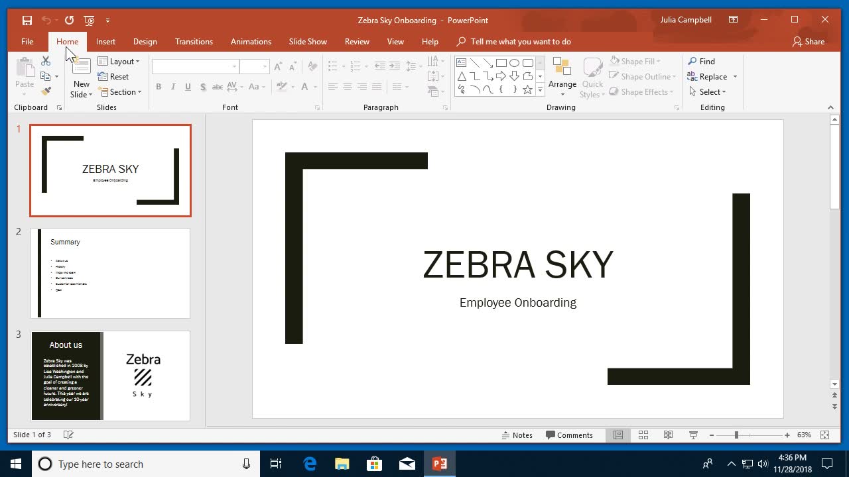Image resolution: width=849 pixels, height=477 pixels.
Task: Click the zoom slider handle
Action: [x=736, y=435]
